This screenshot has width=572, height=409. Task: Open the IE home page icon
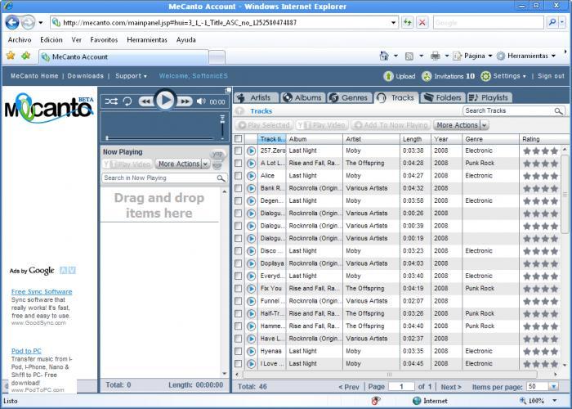click(384, 56)
